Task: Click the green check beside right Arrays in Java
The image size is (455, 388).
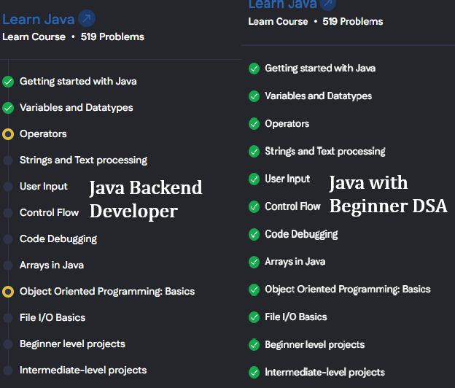Action: (254, 262)
